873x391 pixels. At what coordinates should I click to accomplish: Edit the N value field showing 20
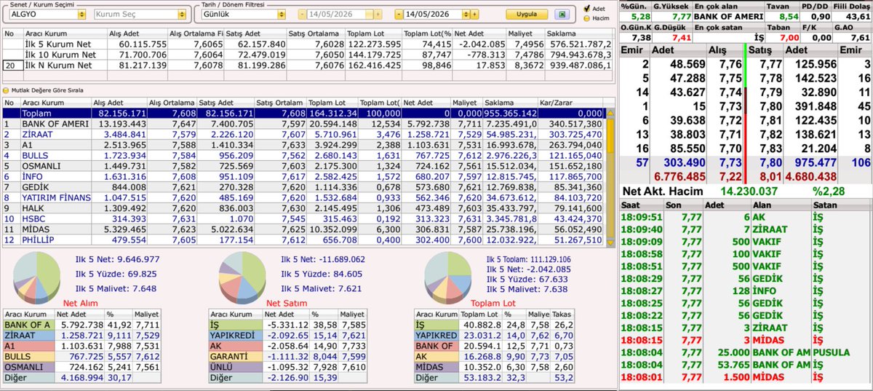12,66
